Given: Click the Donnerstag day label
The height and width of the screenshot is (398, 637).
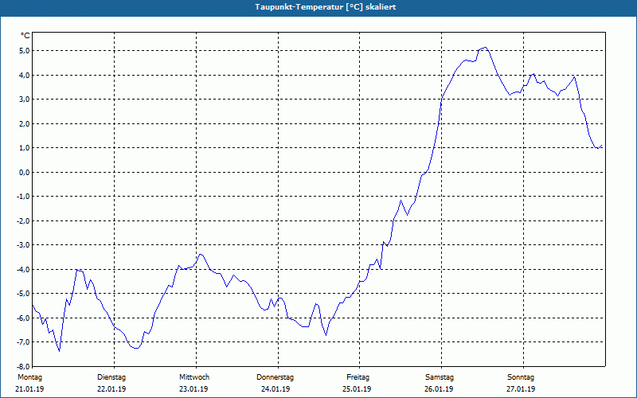Looking at the screenshot, I should pos(275,377).
